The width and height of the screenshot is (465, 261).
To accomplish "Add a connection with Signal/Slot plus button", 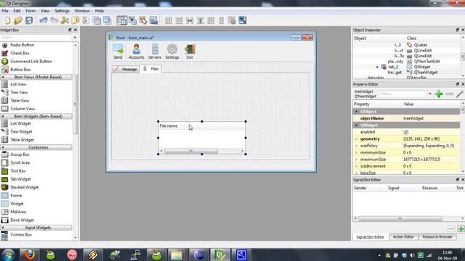I will pyautogui.click(x=461, y=229).
